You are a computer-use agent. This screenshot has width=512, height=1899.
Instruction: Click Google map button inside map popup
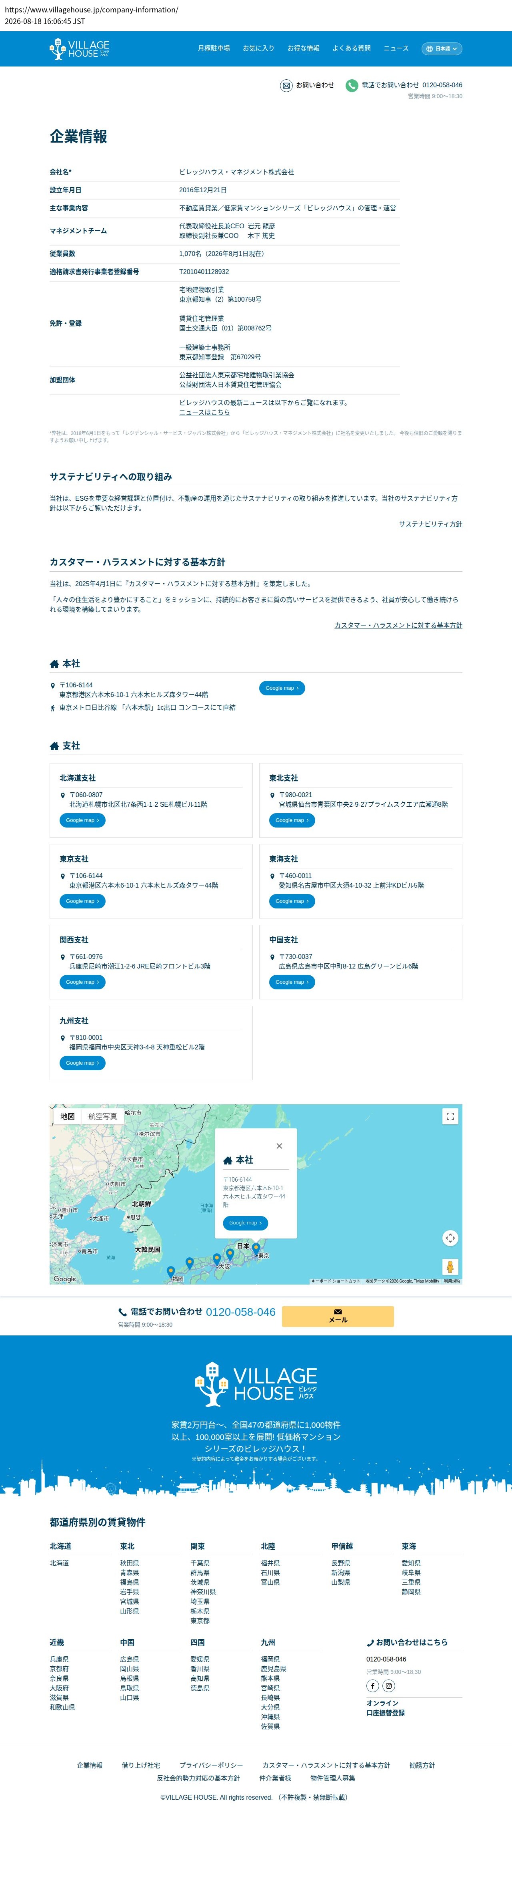[x=245, y=1223]
